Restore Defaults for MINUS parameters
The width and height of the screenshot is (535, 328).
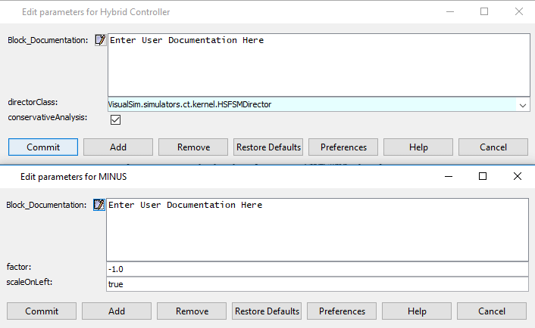267,311
